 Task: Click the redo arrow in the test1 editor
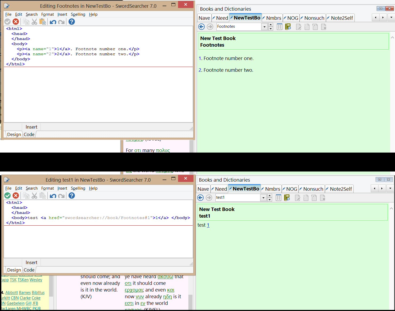pos(61,196)
